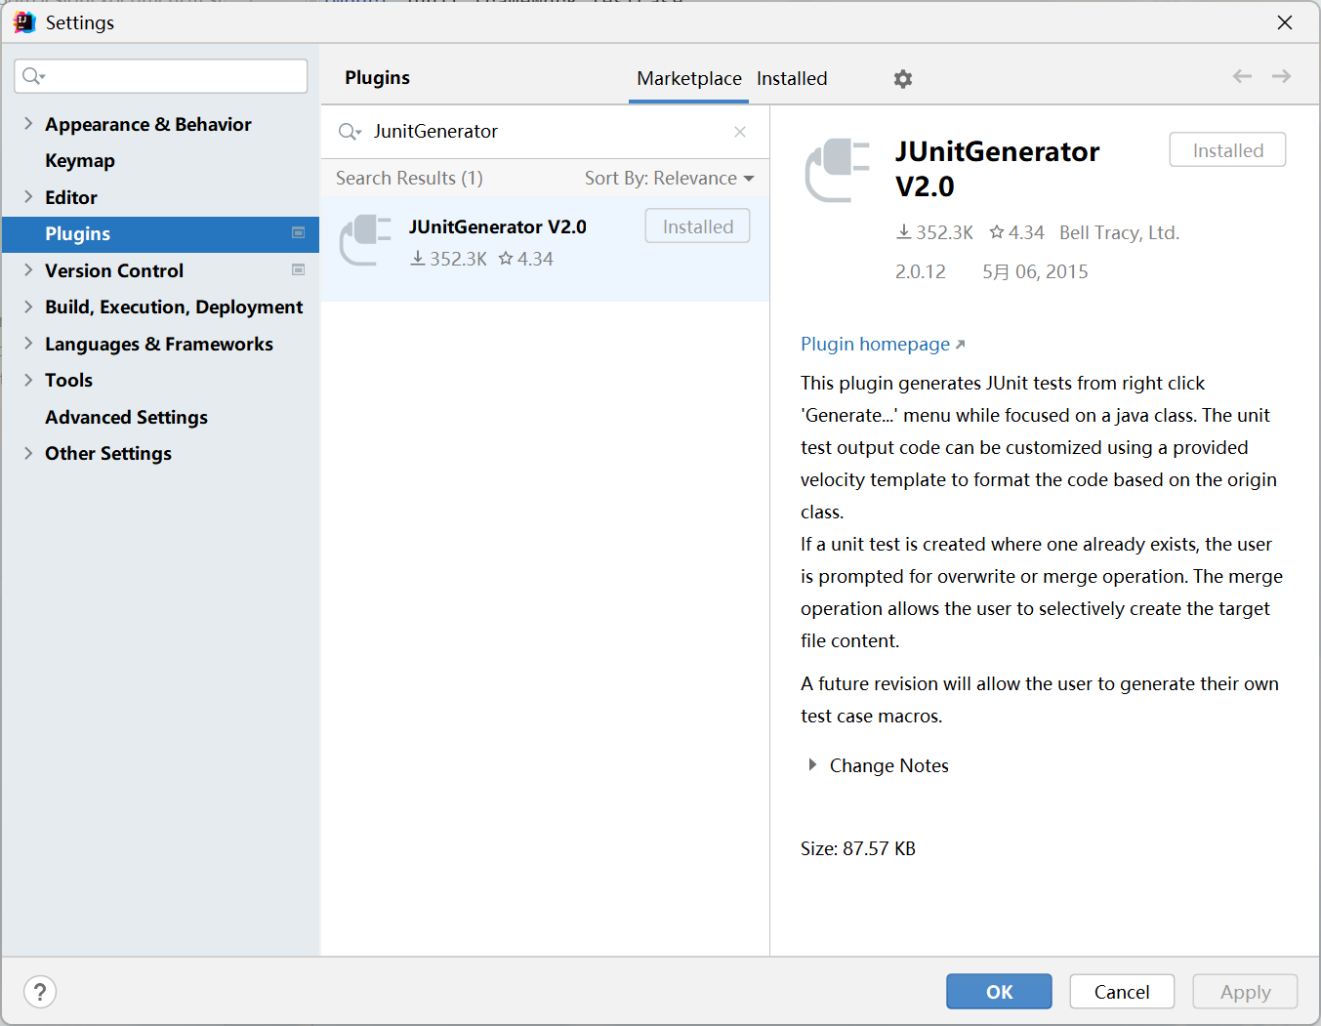Expand the Change Notes section
This screenshot has height=1026, width=1321.
tap(812, 765)
